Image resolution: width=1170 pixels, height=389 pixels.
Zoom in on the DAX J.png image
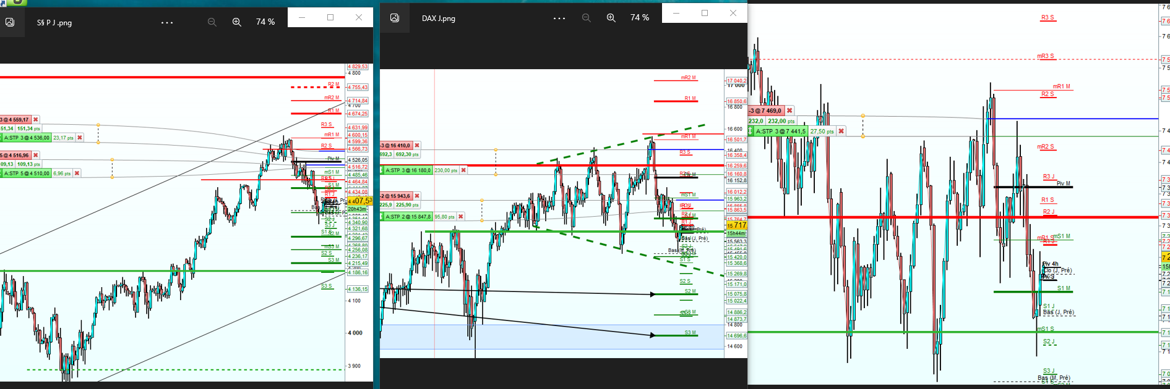(x=611, y=18)
